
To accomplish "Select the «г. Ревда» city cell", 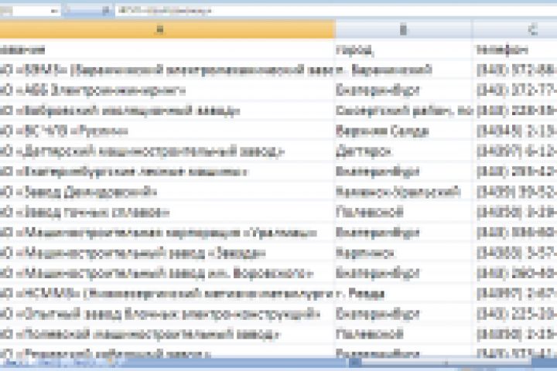I will (404, 294).
